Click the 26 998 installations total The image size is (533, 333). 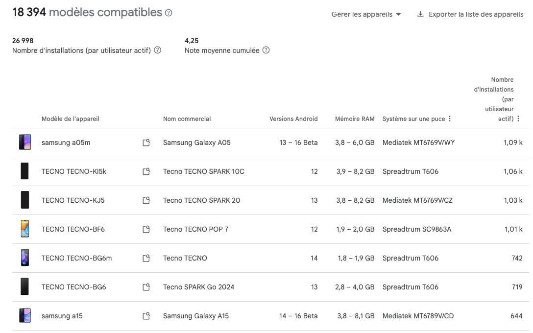click(x=23, y=41)
